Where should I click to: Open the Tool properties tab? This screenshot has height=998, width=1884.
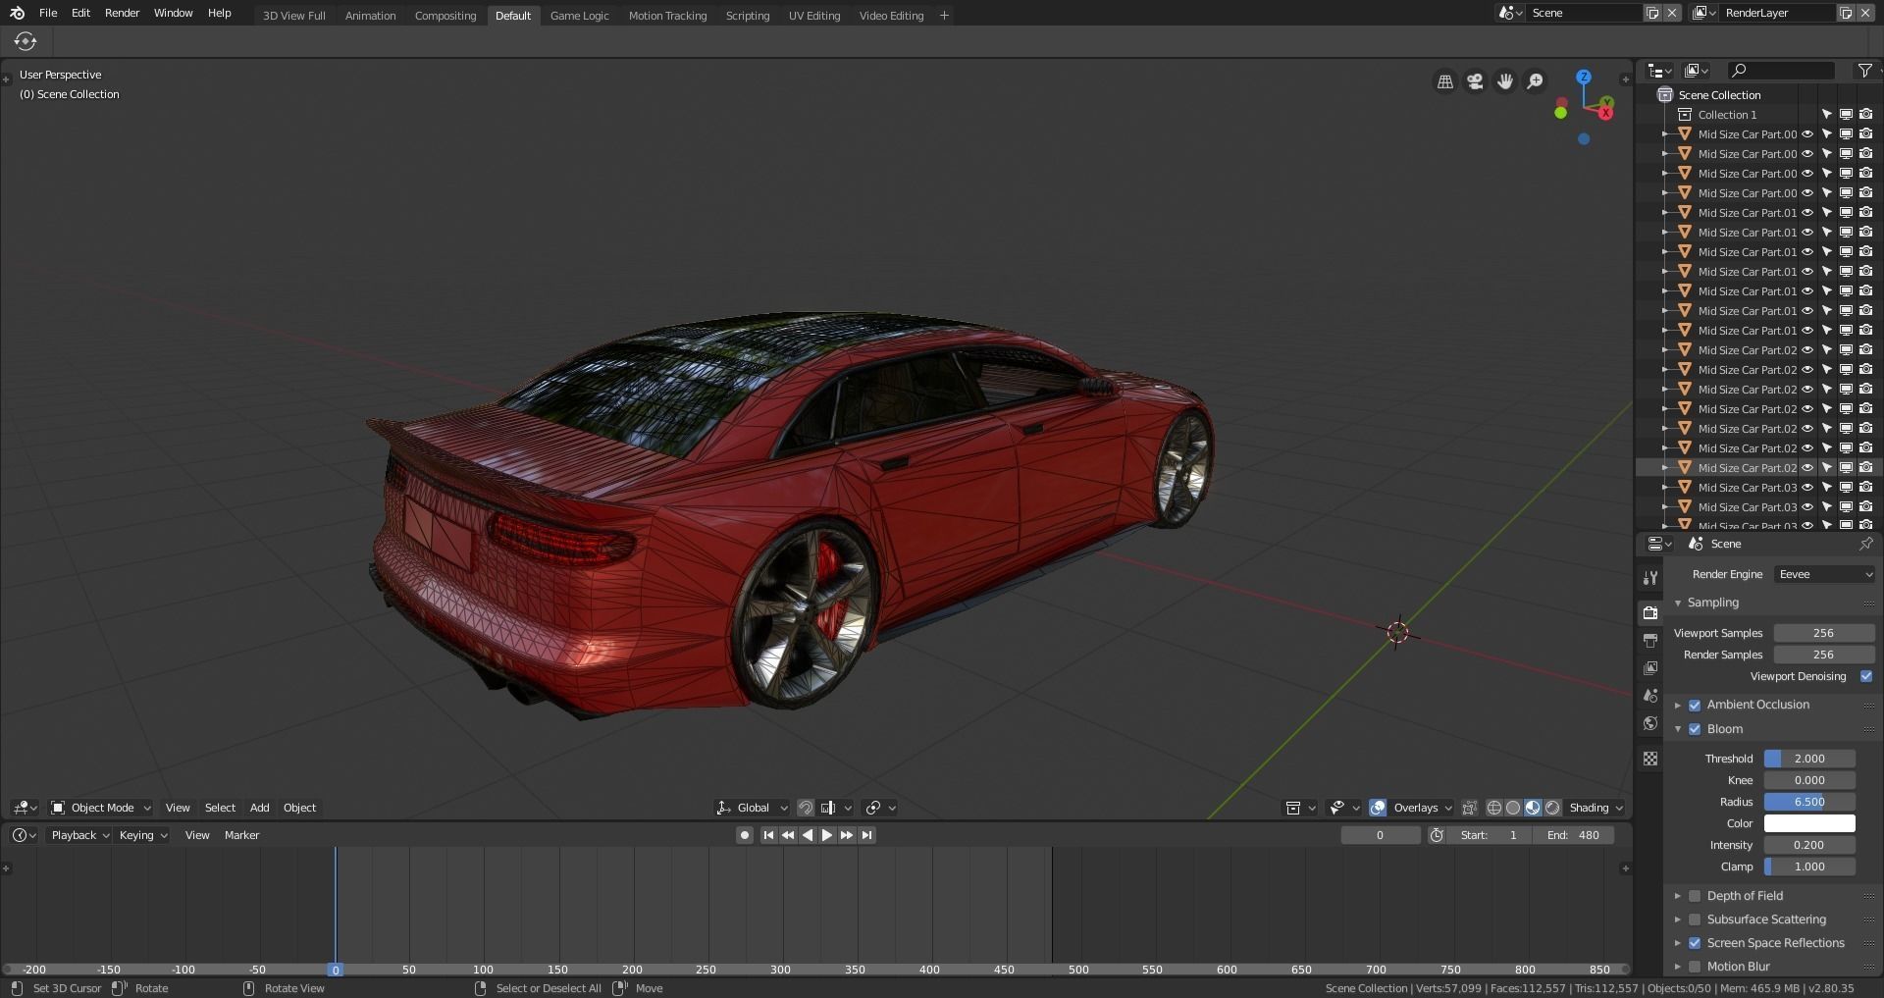[1650, 577]
